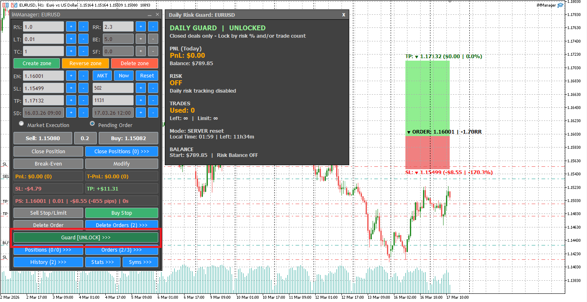Open iMManager help via the graduation cap icon
The height and width of the screenshot is (302, 587).
pos(560,5)
